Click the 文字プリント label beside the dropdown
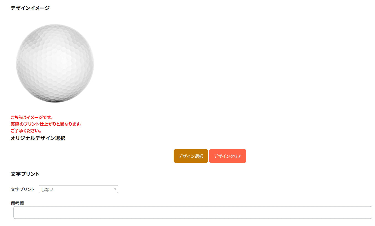Screen dimensions: 375x226 pyautogui.click(x=23, y=189)
